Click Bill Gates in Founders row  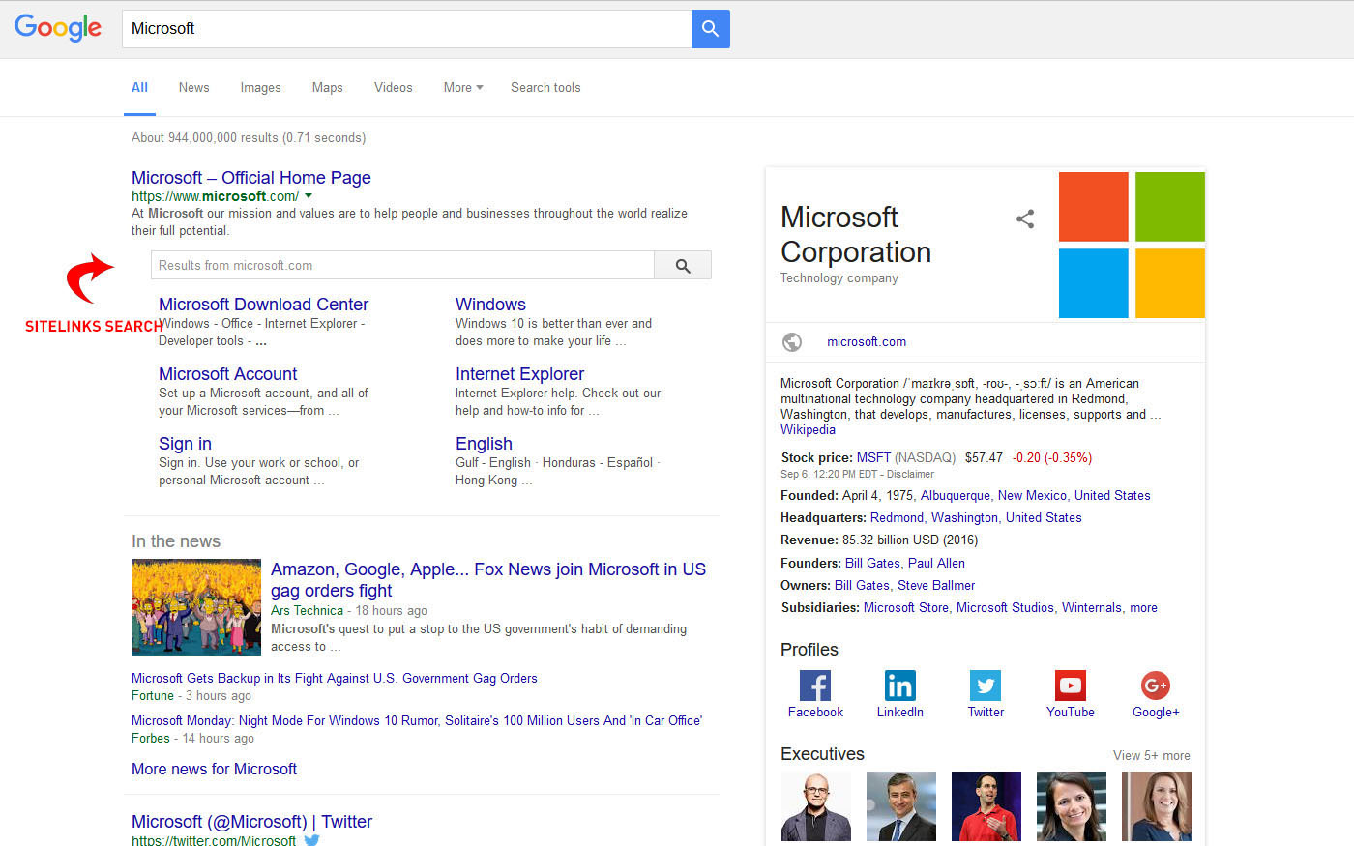[872, 564]
